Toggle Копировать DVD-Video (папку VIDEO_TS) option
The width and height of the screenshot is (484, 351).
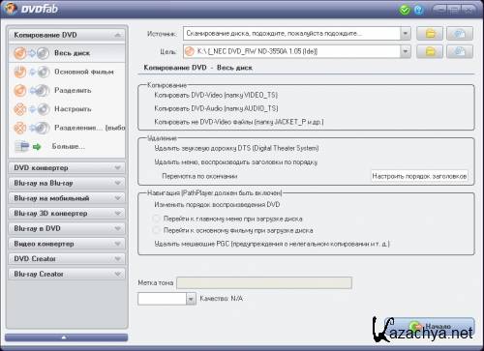click(216, 95)
